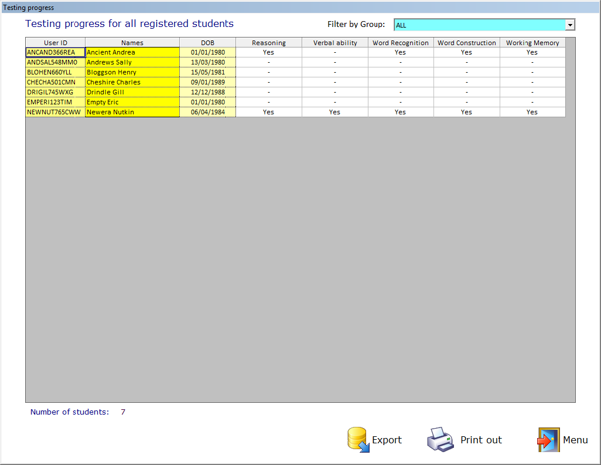Click Ancient Andrea's Word Construction Yes cell
The width and height of the screenshot is (601, 465).
coord(466,52)
